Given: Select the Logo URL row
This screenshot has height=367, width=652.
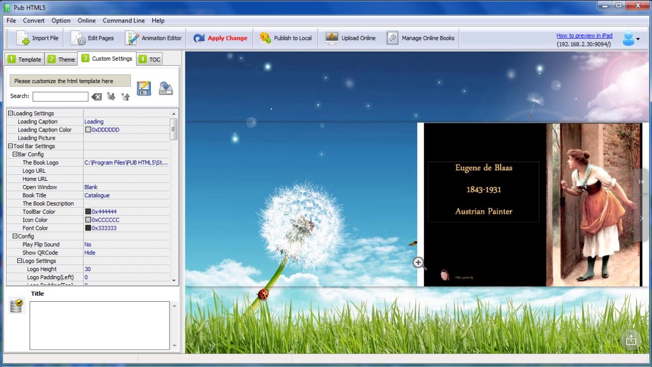Looking at the screenshot, I should click(x=88, y=170).
